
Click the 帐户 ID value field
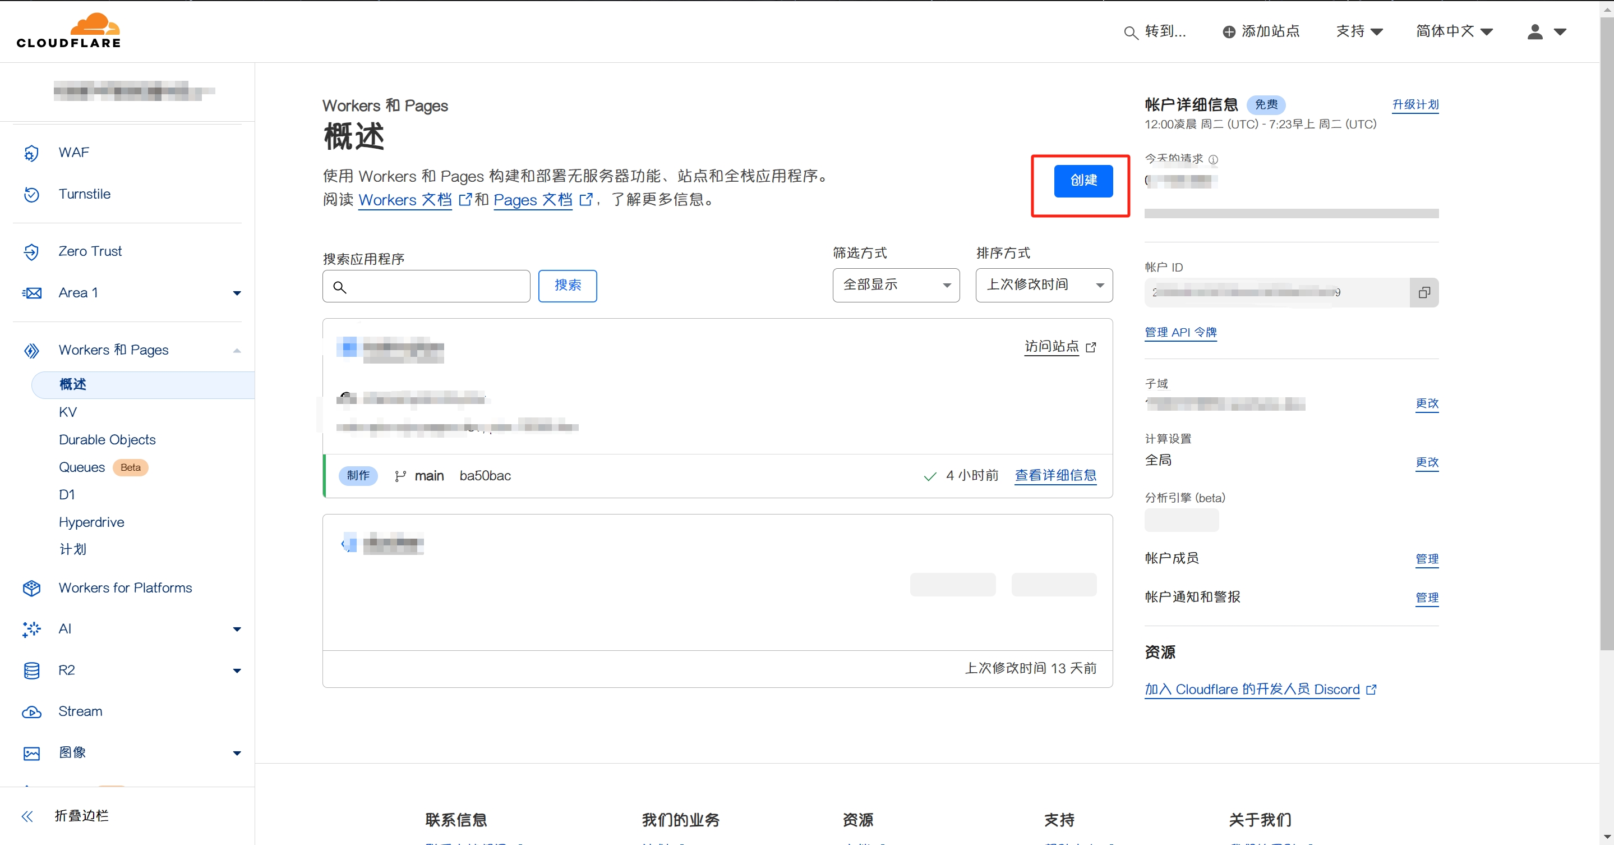coord(1277,293)
